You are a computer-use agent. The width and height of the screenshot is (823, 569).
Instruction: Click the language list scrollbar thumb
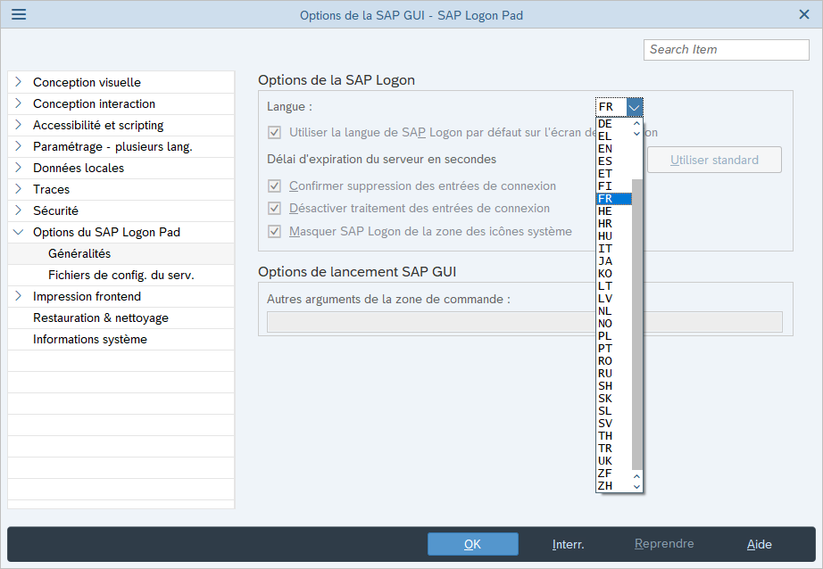coord(636,324)
